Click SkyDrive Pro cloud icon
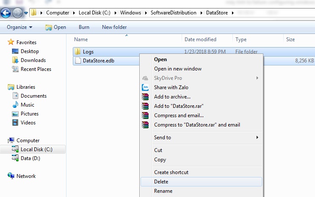Image resolution: width=315 pixels, height=197 pixels. 145,78
